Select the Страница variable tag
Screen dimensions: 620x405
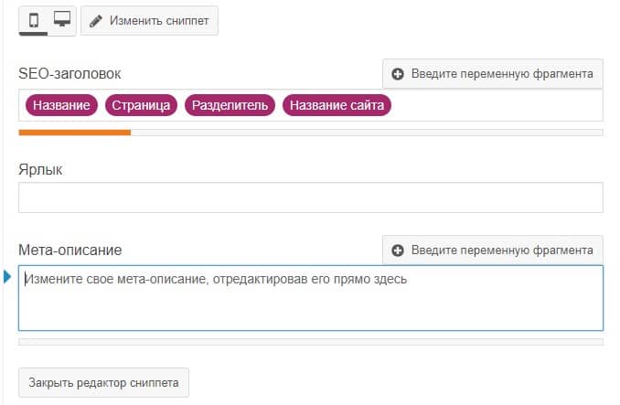142,105
